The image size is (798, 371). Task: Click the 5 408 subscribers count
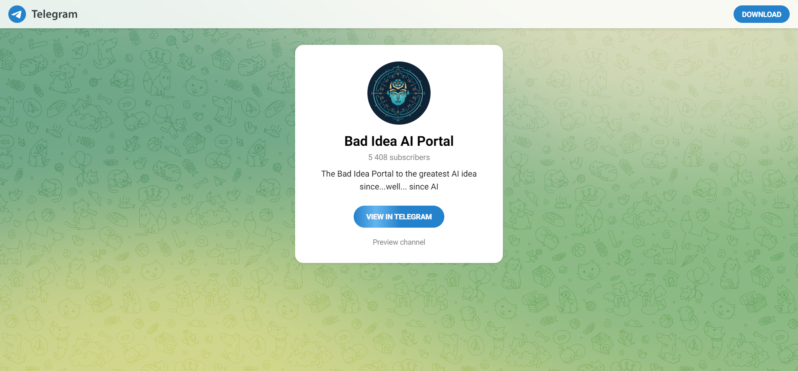399,157
